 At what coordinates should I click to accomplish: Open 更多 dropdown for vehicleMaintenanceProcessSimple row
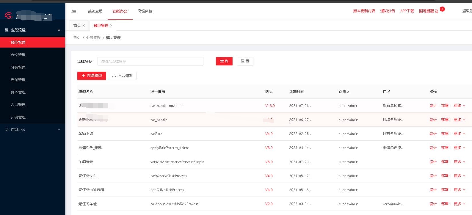point(459,162)
